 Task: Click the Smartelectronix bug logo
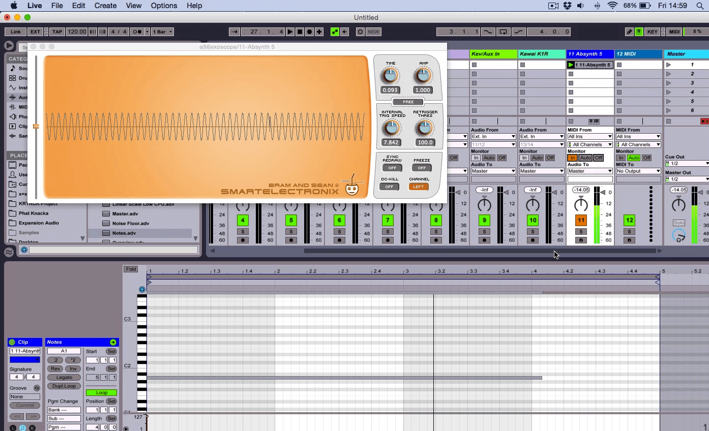coord(351,186)
